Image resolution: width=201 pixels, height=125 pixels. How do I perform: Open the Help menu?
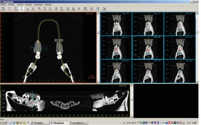(48, 4)
